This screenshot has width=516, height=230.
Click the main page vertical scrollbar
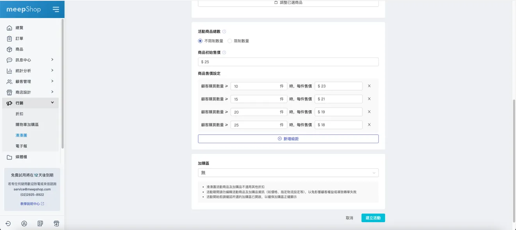514,160
